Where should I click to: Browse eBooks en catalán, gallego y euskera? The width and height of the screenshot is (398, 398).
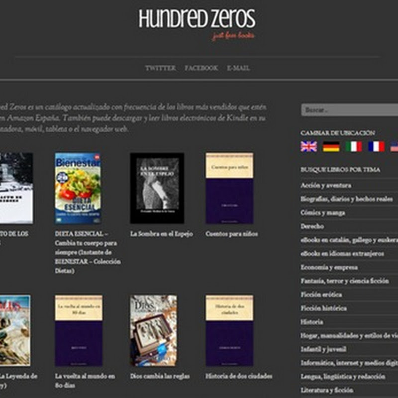pyautogui.click(x=349, y=240)
